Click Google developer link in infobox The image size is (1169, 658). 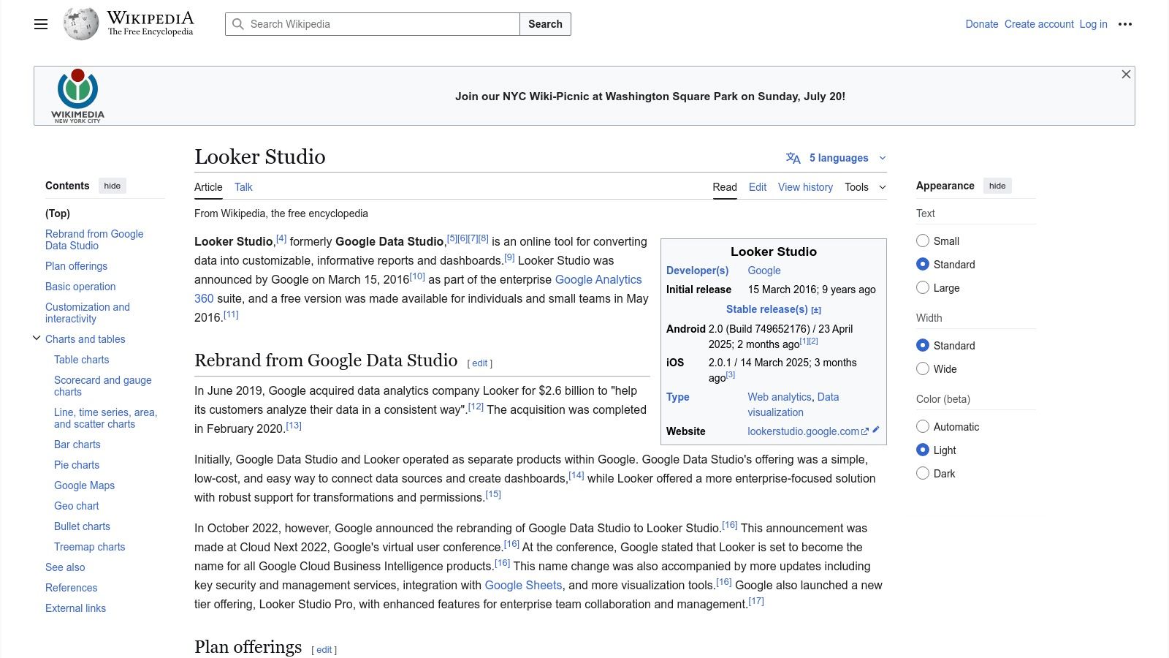tap(764, 271)
